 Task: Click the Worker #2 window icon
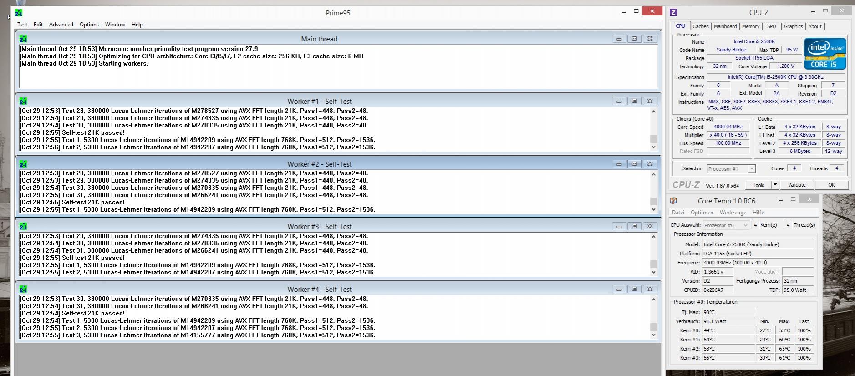(23, 164)
